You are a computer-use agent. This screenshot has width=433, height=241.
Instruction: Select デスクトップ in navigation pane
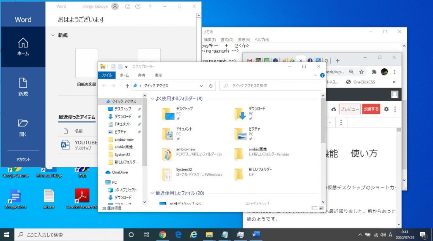(123, 109)
